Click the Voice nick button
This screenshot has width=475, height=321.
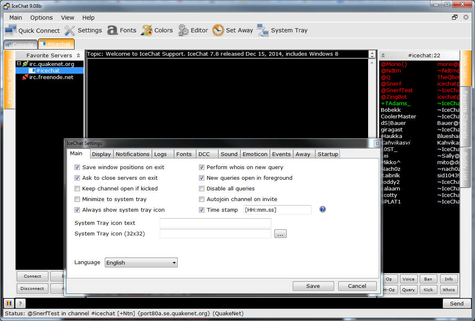408,279
